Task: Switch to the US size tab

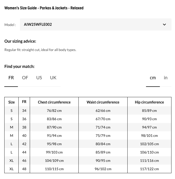Action: tap(39, 78)
